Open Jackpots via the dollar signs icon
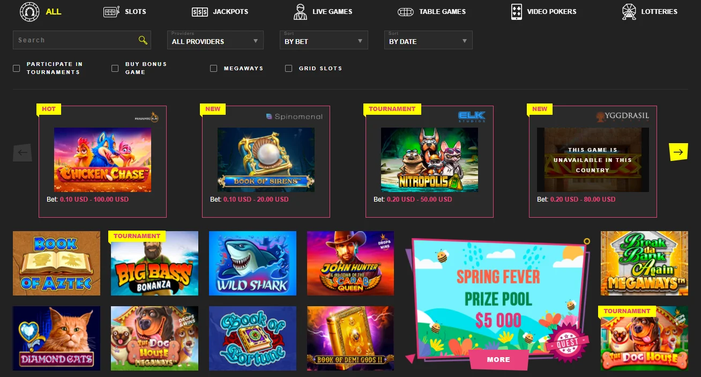The image size is (701, 377). [x=199, y=11]
